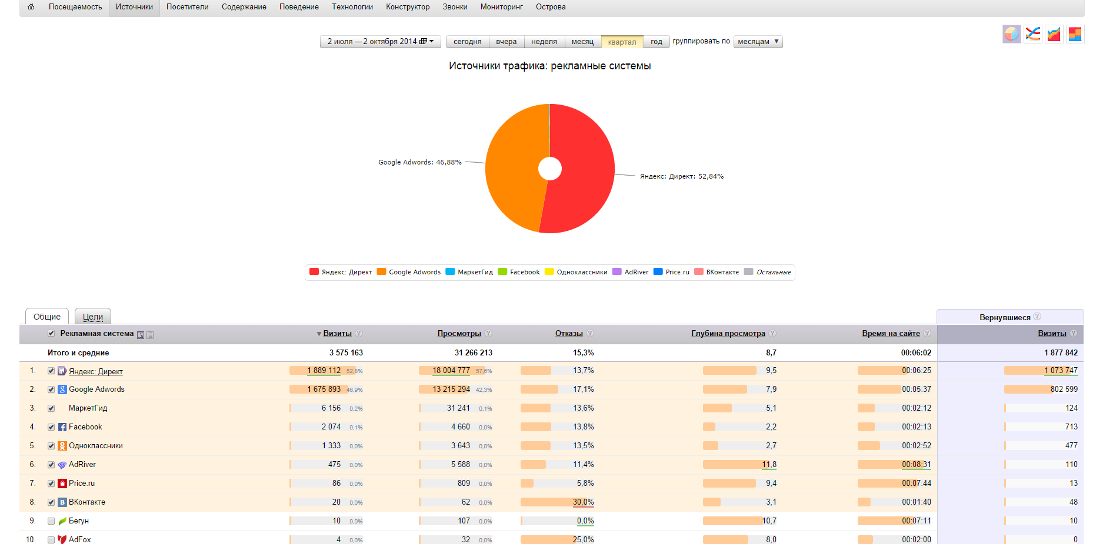Click the ВКонтакте logo icon in table

point(62,502)
